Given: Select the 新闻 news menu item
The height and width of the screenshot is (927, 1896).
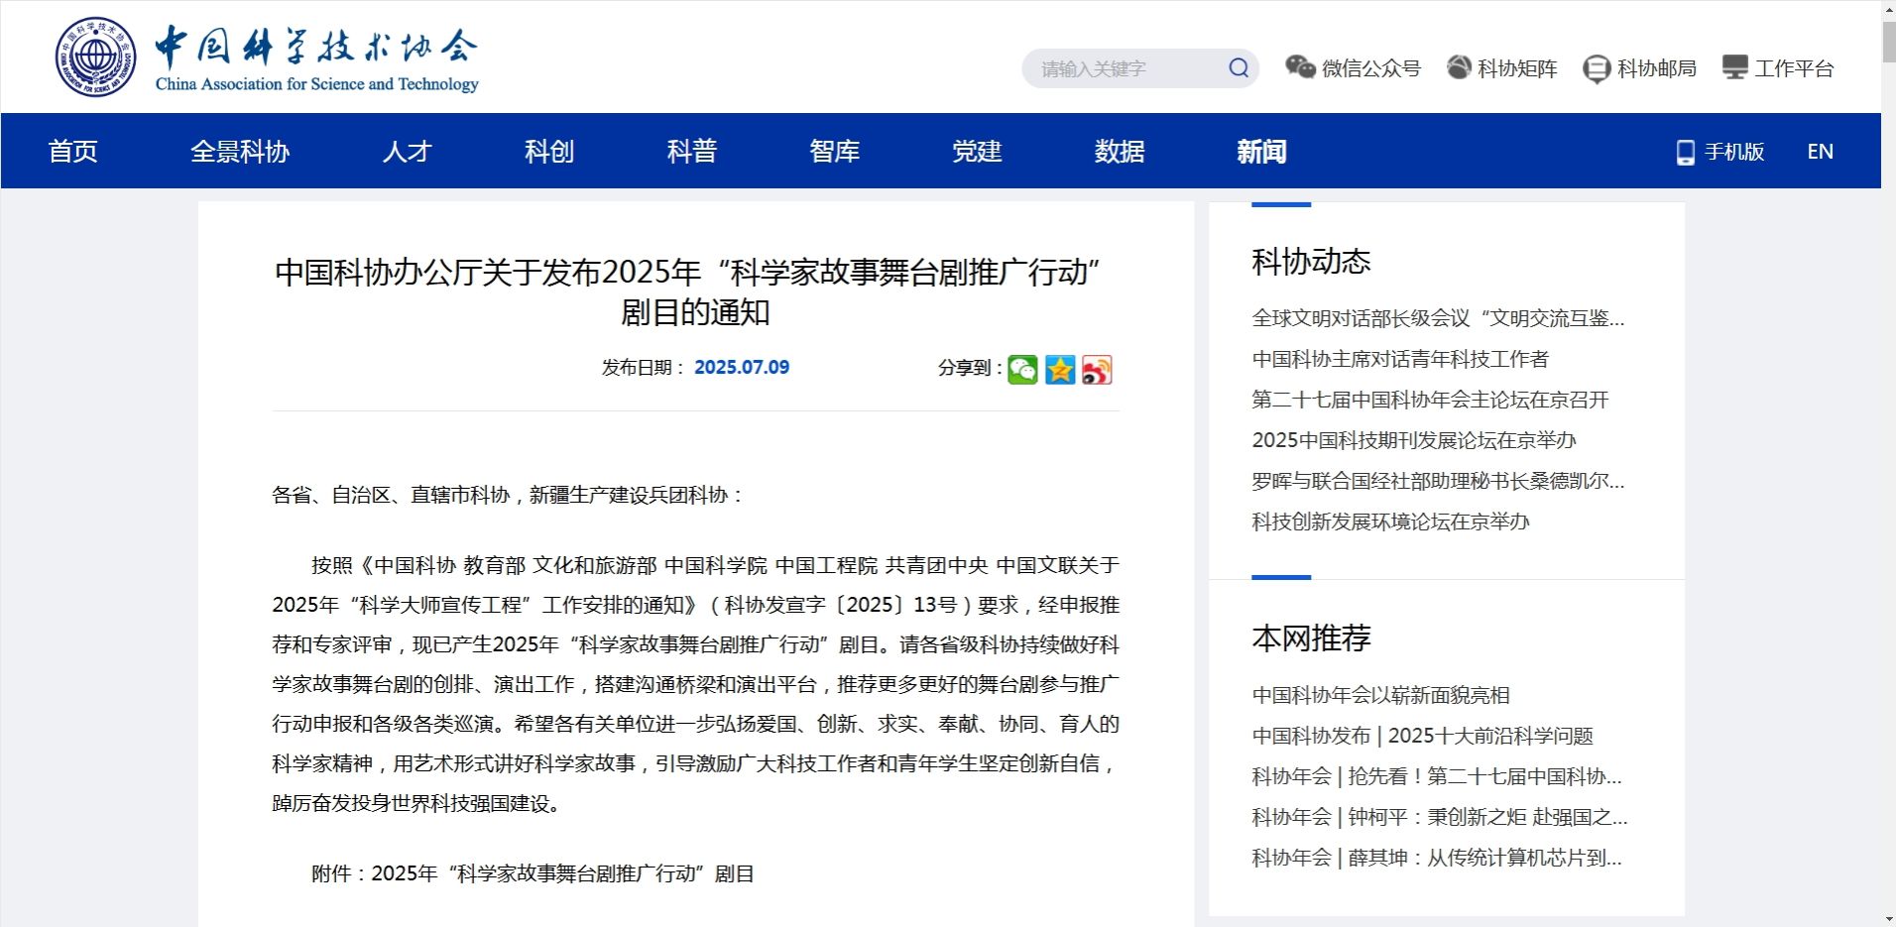Looking at the screenshot, I should coord(1261,151).
